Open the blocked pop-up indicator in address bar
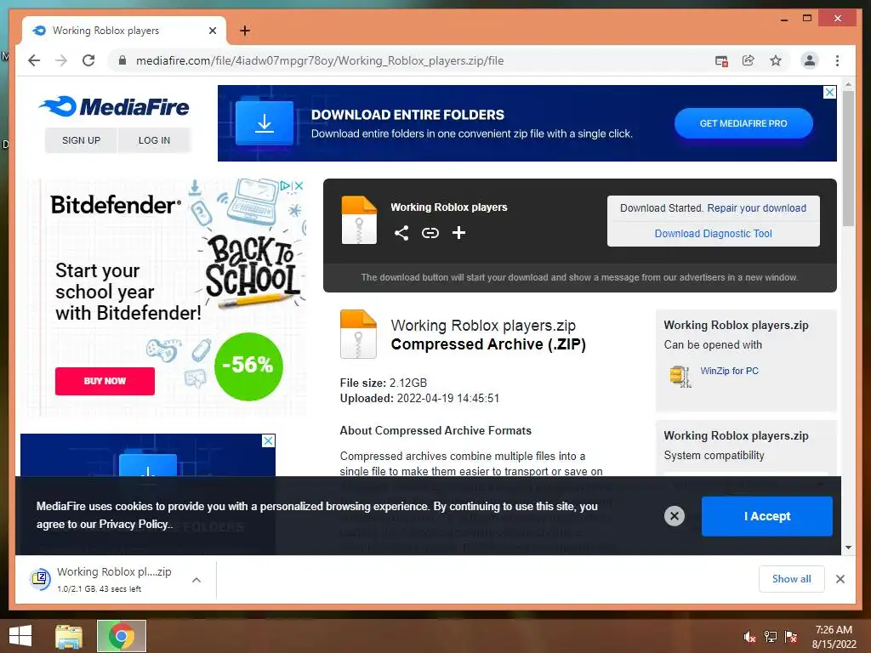Image resolution: width=871 pixels, height=653 pixels. [x=721, y=61]
